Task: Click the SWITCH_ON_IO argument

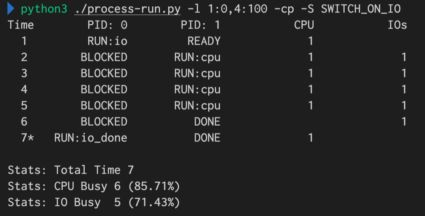Action: coord(361,9)
